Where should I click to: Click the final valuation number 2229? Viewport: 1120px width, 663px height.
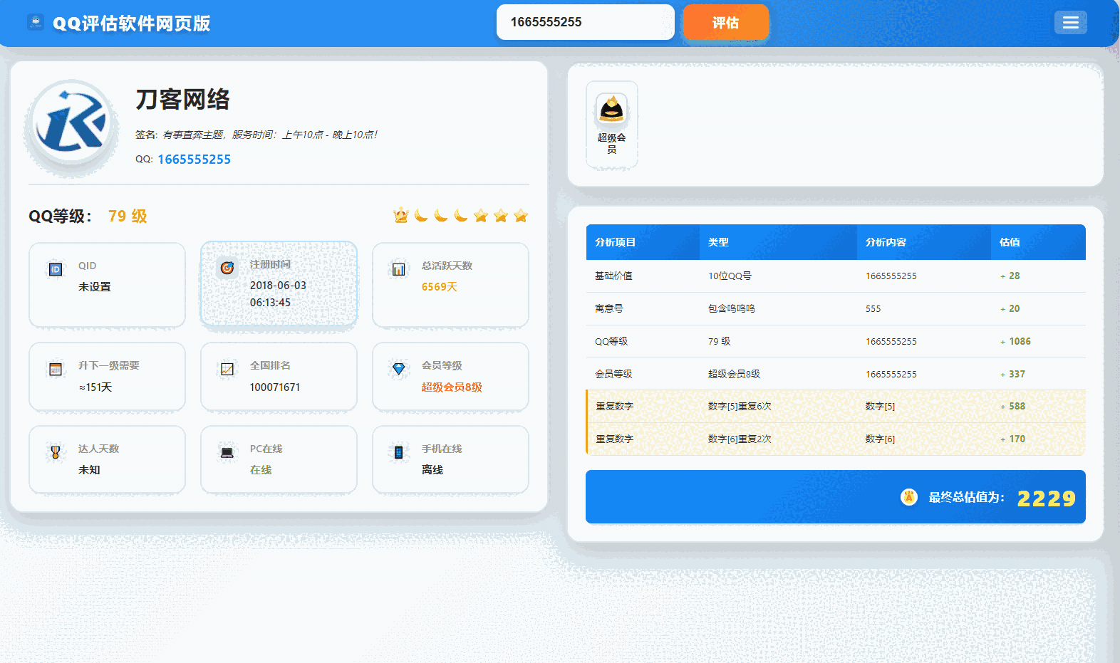click(x=1046, y=498)
